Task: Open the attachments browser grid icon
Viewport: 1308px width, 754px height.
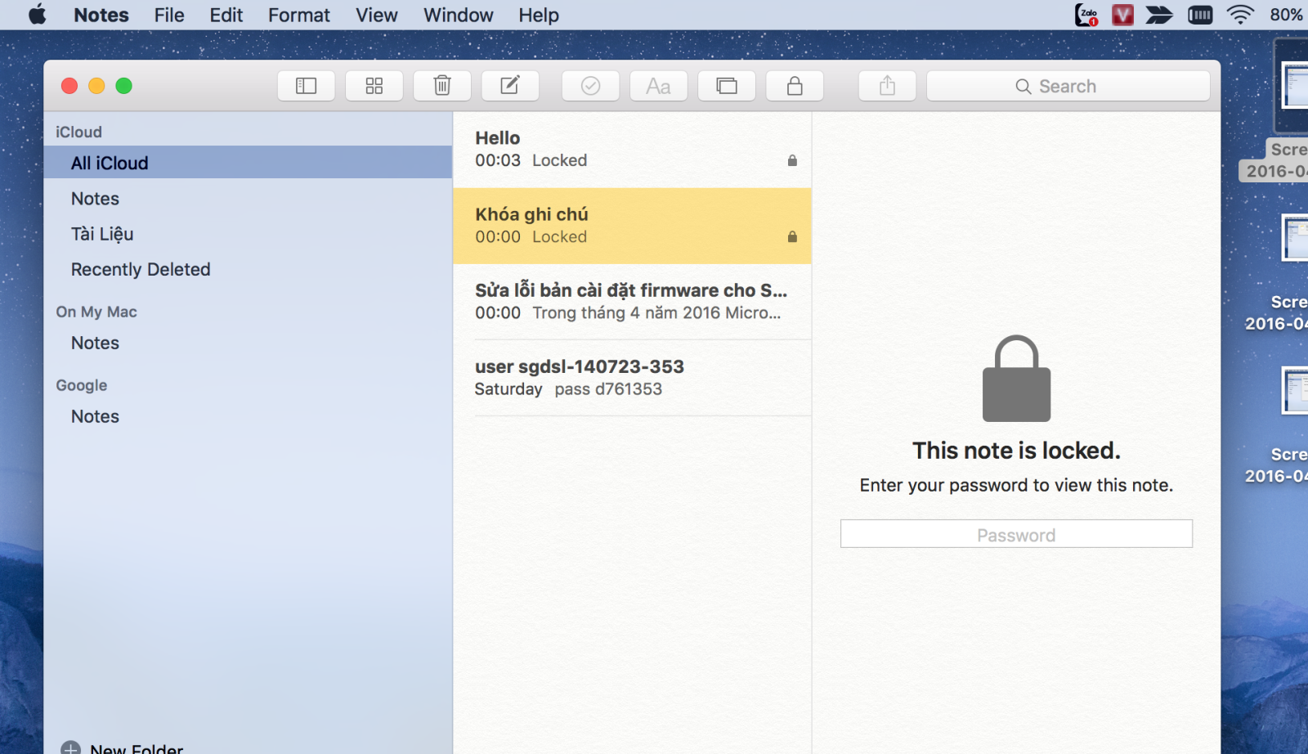Action: (x=374, y=86)
